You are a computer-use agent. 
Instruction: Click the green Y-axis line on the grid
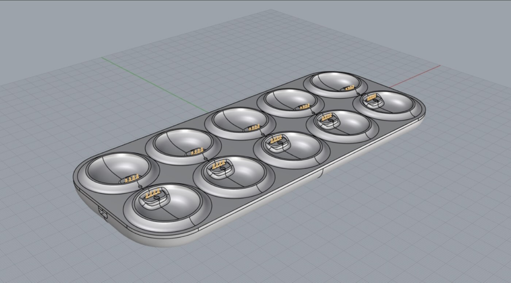(x=154, y=85)
